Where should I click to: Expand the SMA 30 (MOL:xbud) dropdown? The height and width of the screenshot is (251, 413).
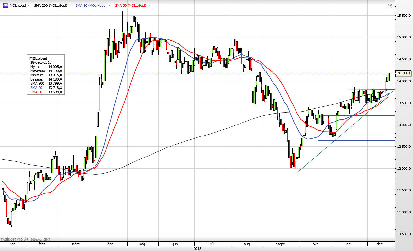pyautogui.click(x=149, y=5)
